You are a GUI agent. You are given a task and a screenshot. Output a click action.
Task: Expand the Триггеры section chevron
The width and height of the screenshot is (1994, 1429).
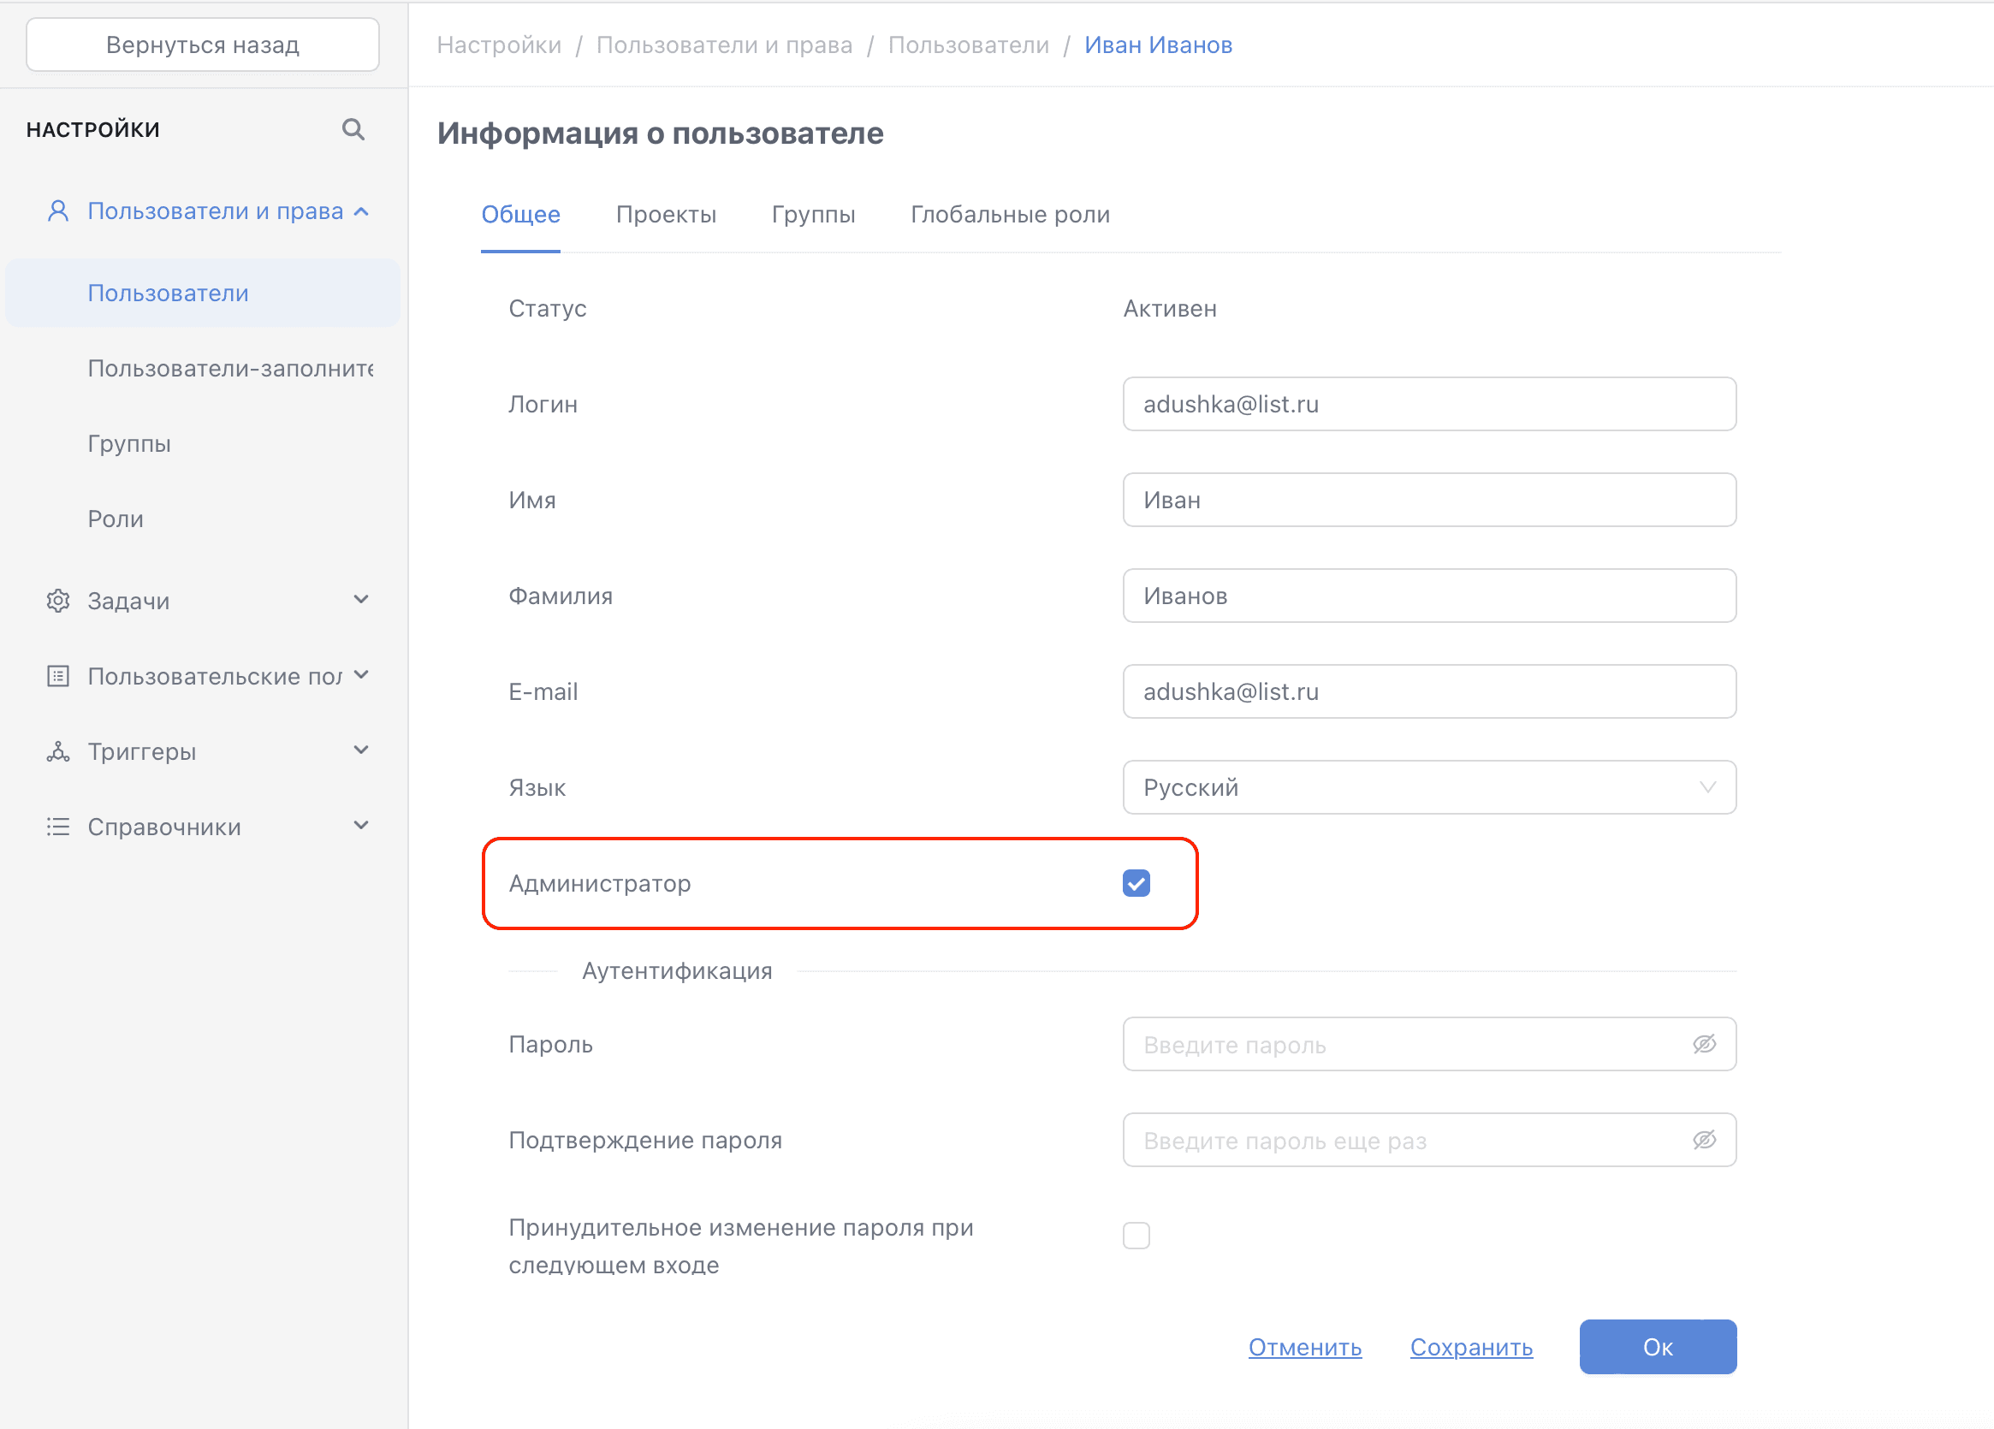coord(361,750)
